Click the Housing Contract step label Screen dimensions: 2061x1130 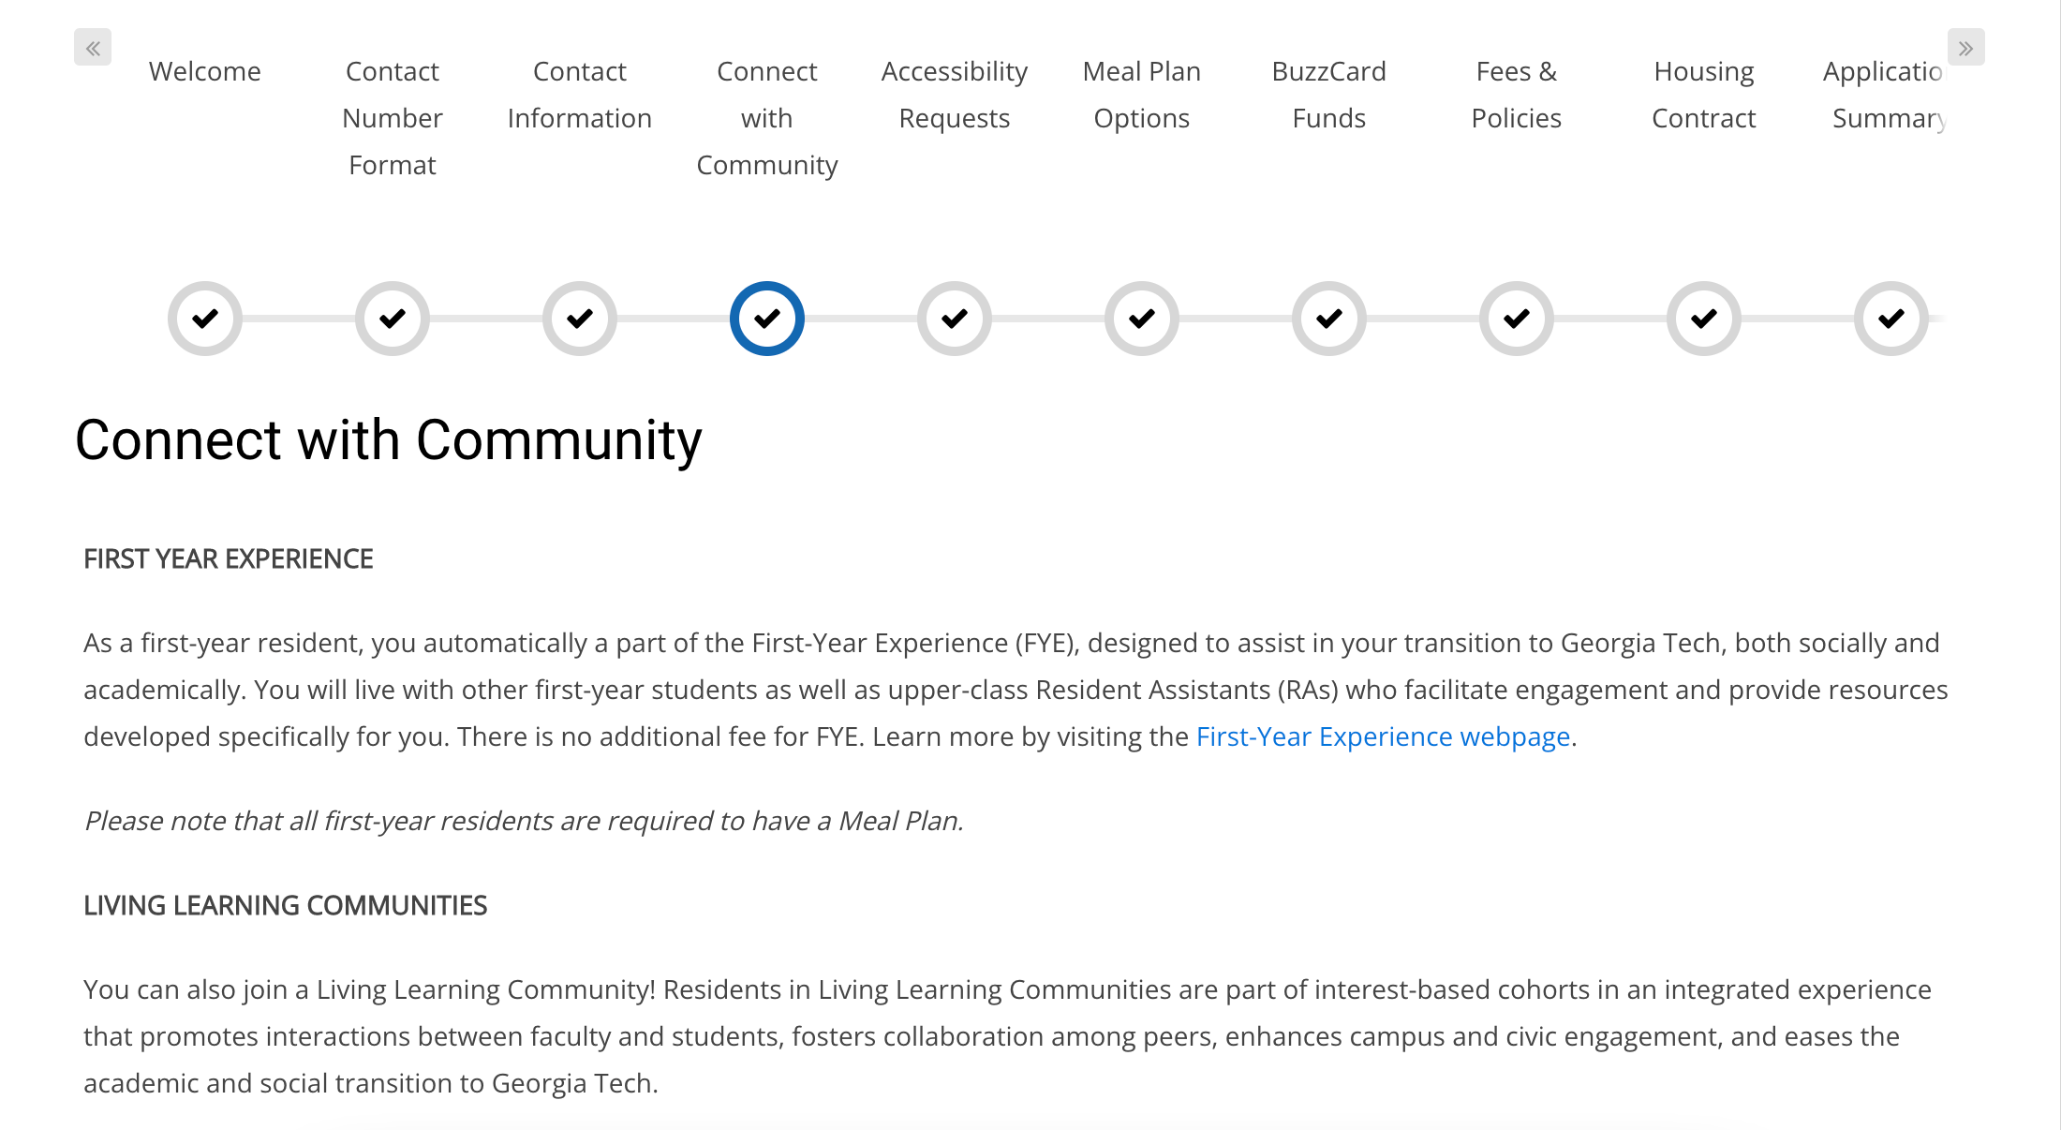[x=1703, y=94]
